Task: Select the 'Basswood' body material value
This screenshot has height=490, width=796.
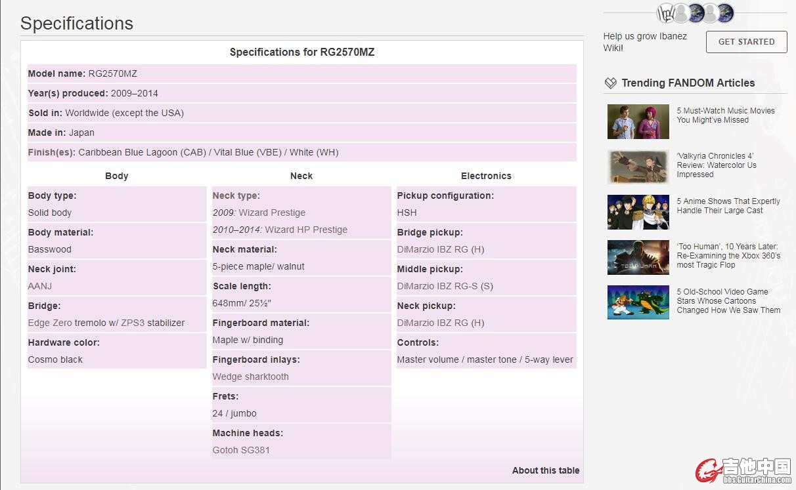Action: coord(50,249)
